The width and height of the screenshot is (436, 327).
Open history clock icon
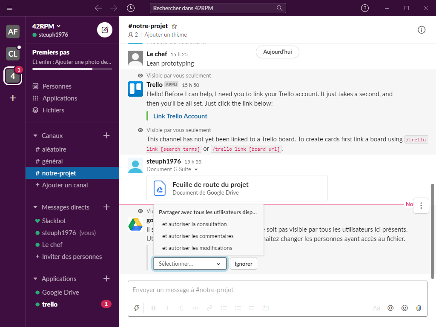131,8
